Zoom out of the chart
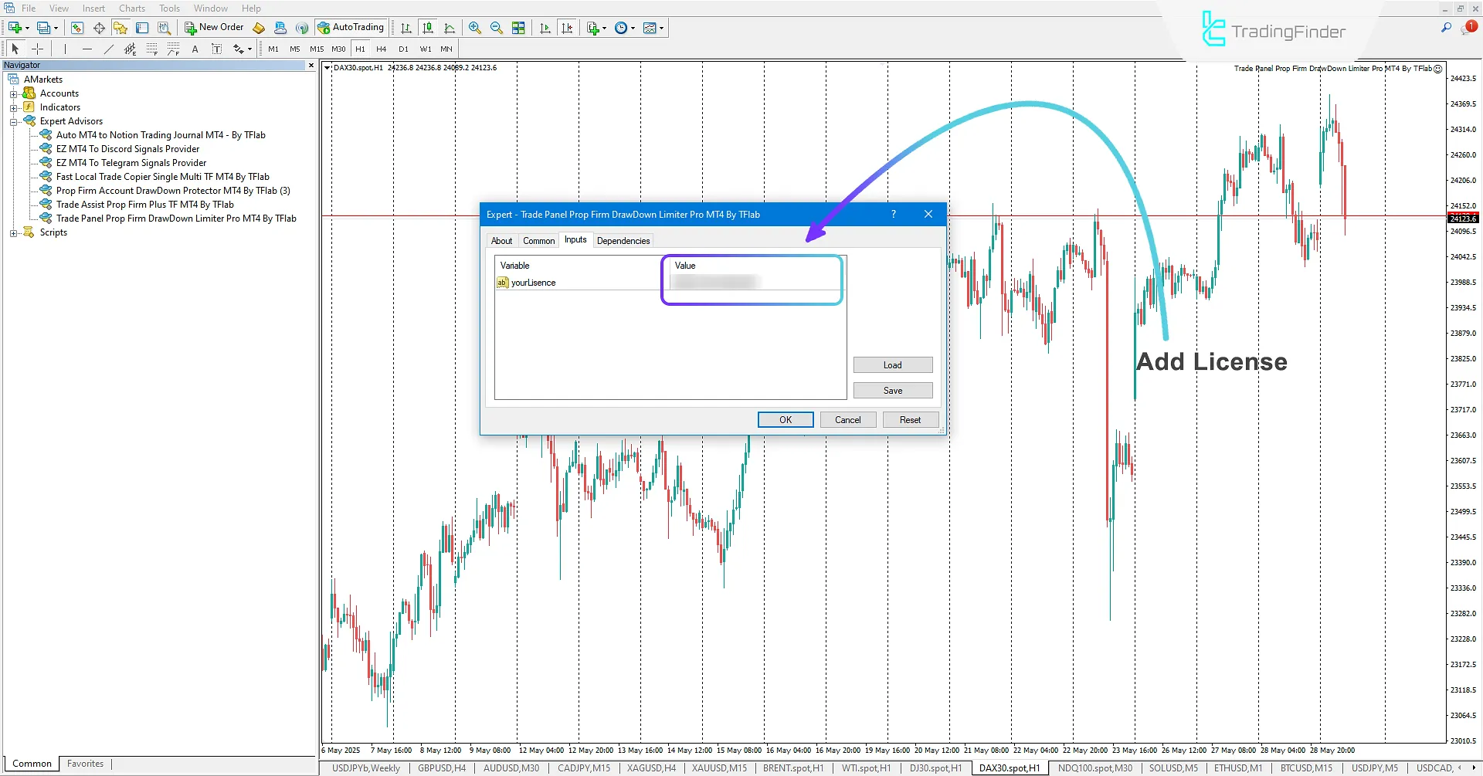Screen dimensions: 1483x776 [497, 27]
